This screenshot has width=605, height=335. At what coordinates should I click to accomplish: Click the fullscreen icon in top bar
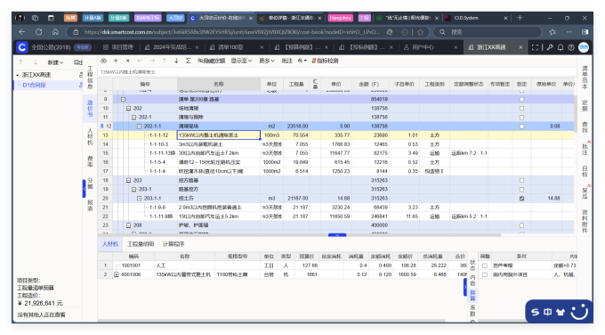[x=535, y=47]
